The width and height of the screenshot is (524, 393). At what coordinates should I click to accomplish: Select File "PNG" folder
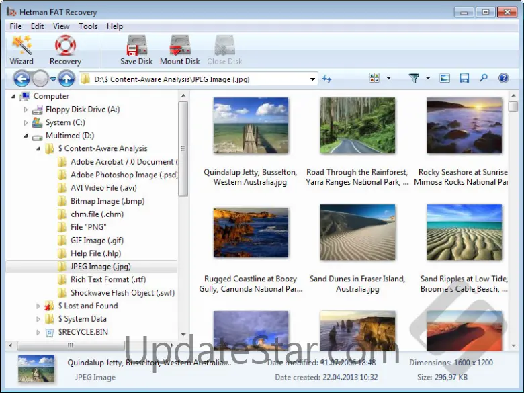(82, 227)
